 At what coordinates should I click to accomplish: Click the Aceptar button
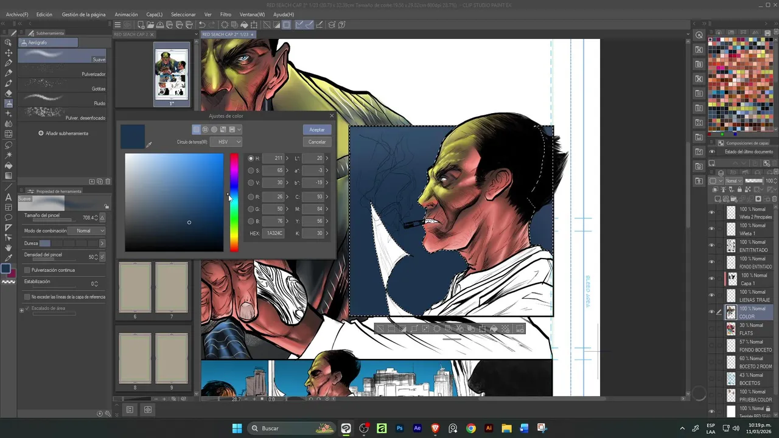point(316,130)
